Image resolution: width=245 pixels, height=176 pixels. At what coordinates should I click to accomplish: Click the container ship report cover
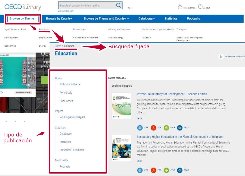18,75
